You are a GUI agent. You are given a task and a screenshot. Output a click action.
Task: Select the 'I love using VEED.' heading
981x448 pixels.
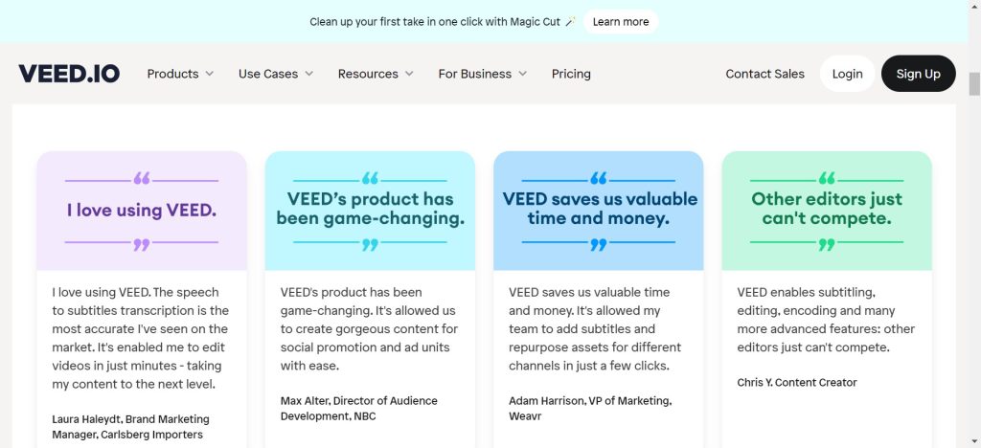tap(142, 210)
